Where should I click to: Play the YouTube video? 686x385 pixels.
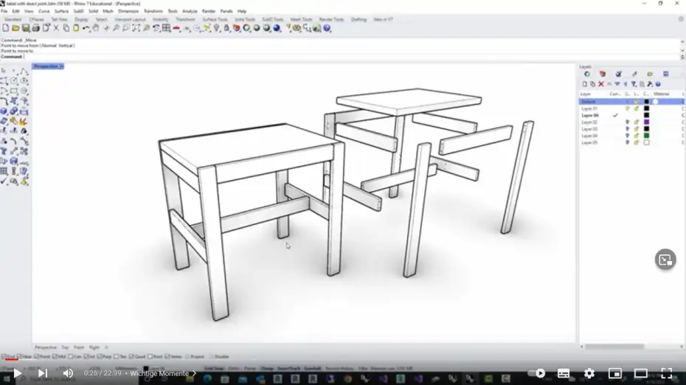(18, 373)
